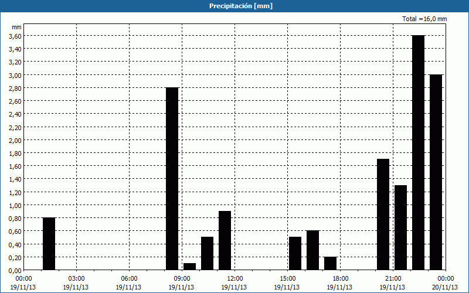Viewport: 469px width, 293px height.
Task: Click the 20/11/13 date label
Action: [445, 287]
